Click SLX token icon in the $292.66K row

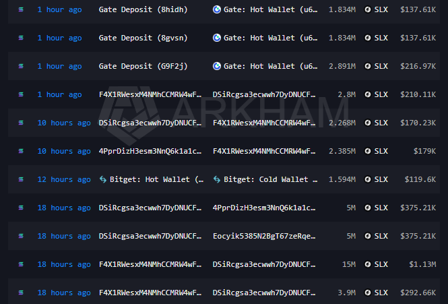point(368,293)
